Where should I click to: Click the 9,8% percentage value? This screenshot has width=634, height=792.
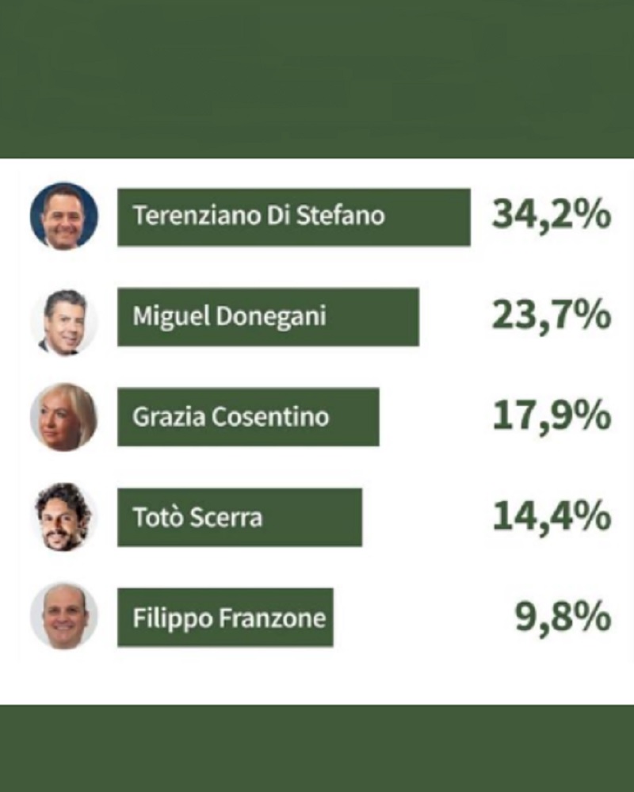[563, 618]
